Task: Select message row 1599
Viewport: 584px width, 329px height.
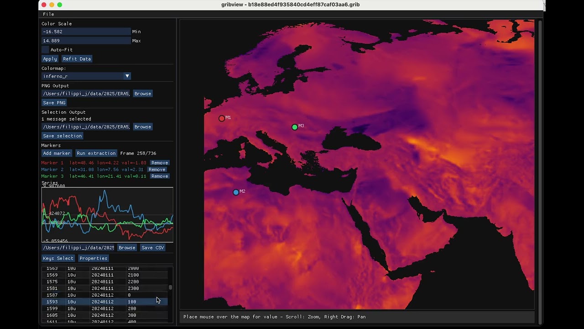Action: click(104, 308)
